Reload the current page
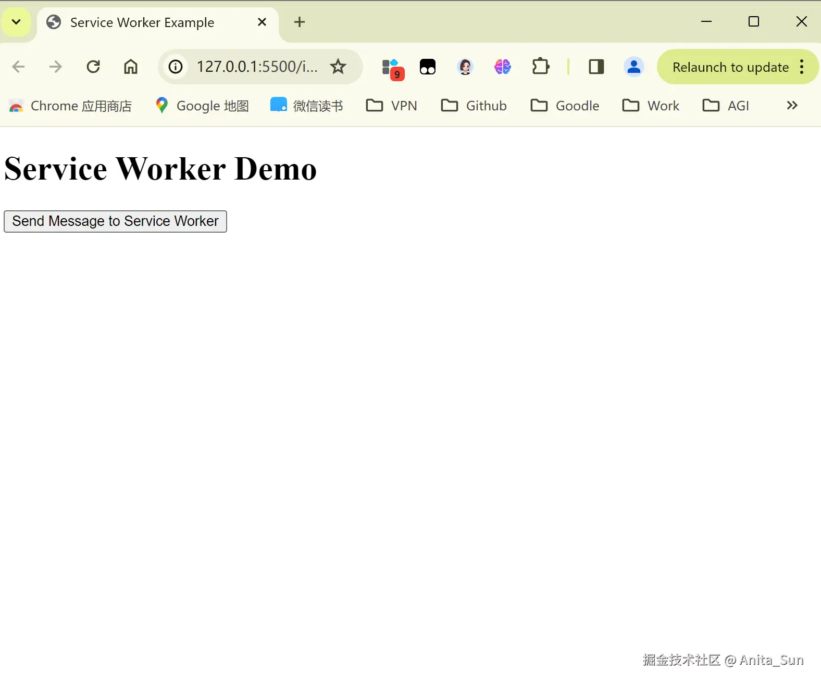The width and height of the screenshot is (821, 684). (93, 67)
